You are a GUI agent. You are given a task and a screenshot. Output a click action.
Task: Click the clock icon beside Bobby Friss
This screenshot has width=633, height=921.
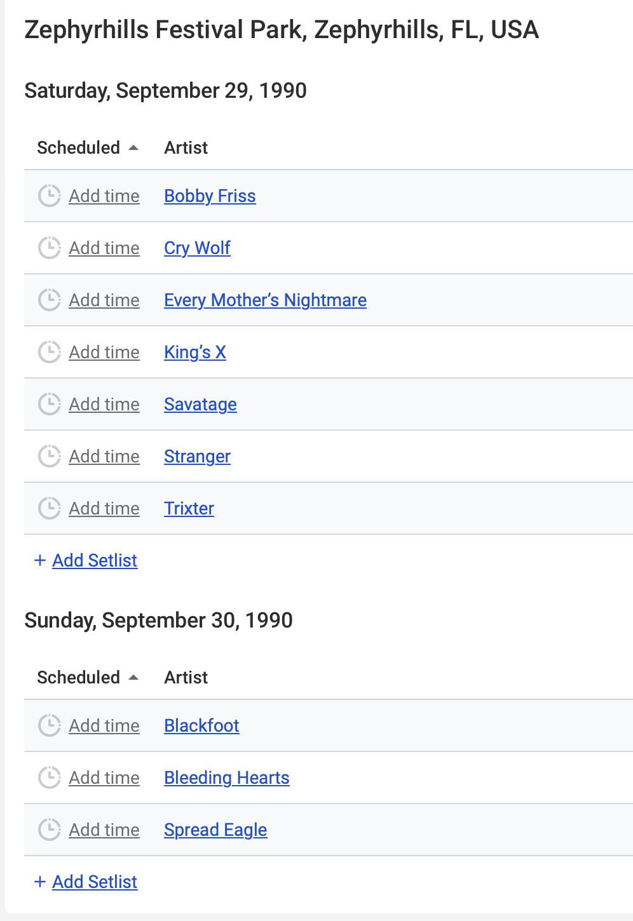click(x=50, y=196)
